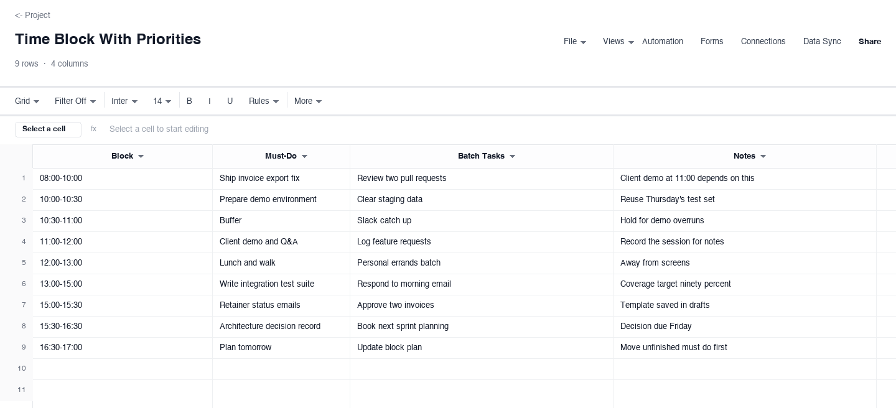
Task: Select cell Record the session for notes
Action: click(x=745, y=242)
